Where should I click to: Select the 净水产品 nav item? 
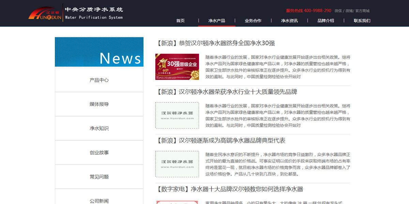pos(217,21)
